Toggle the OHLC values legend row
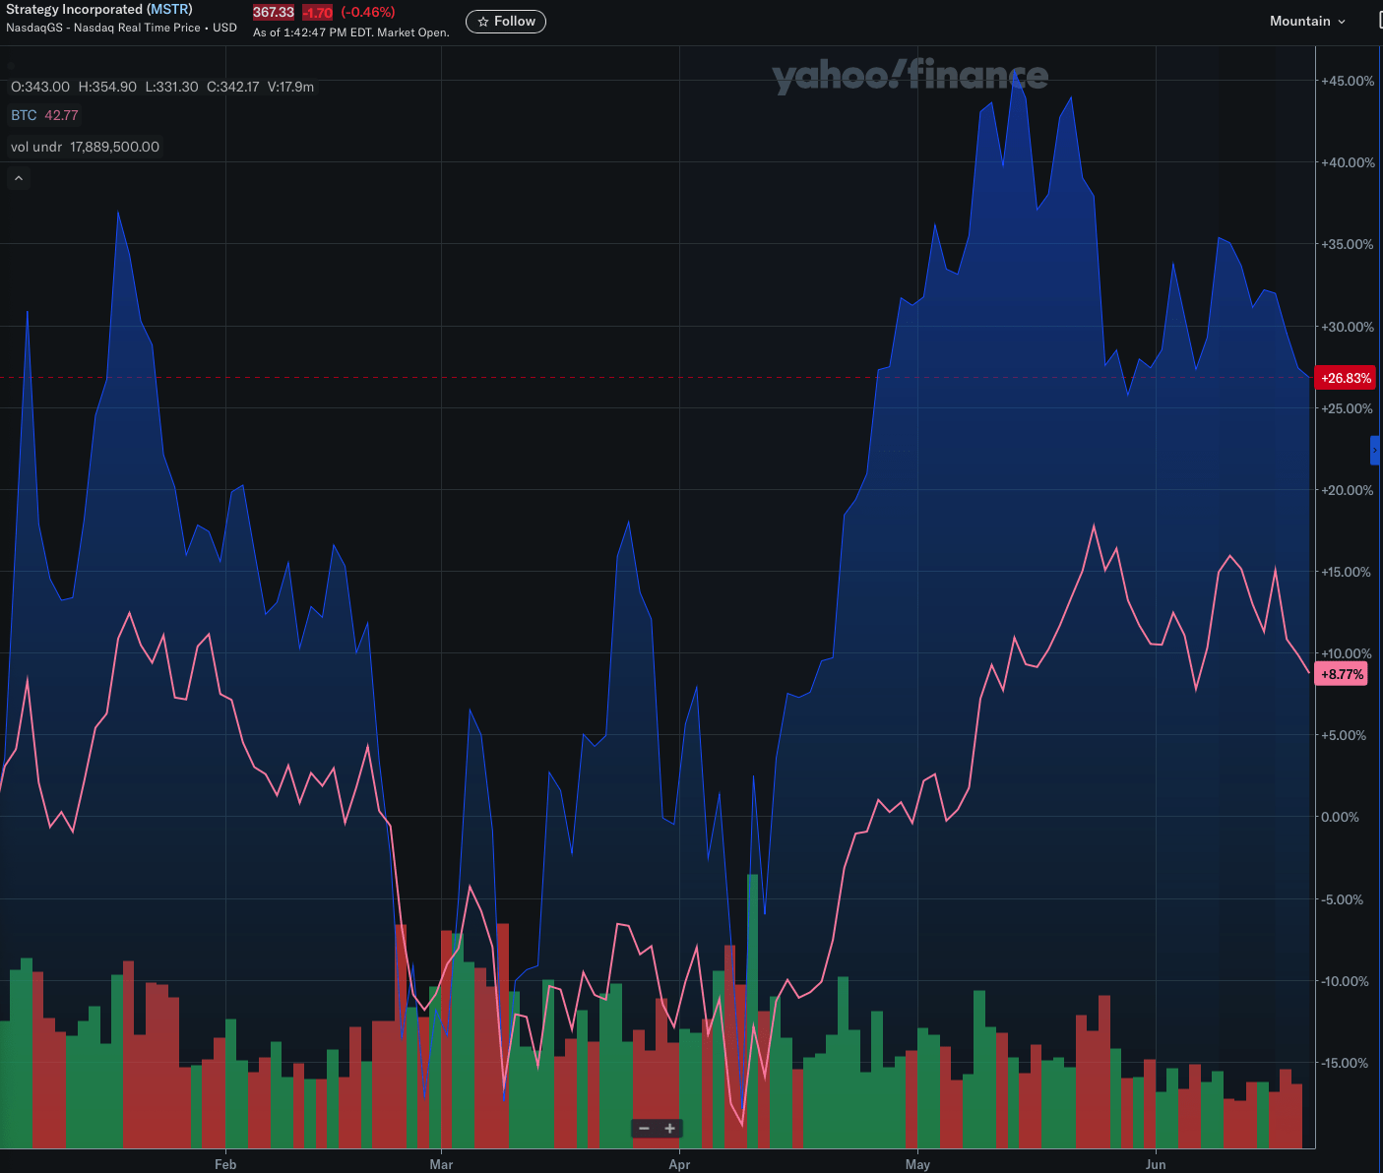The image size is (1383, 1173). [162, 87]
